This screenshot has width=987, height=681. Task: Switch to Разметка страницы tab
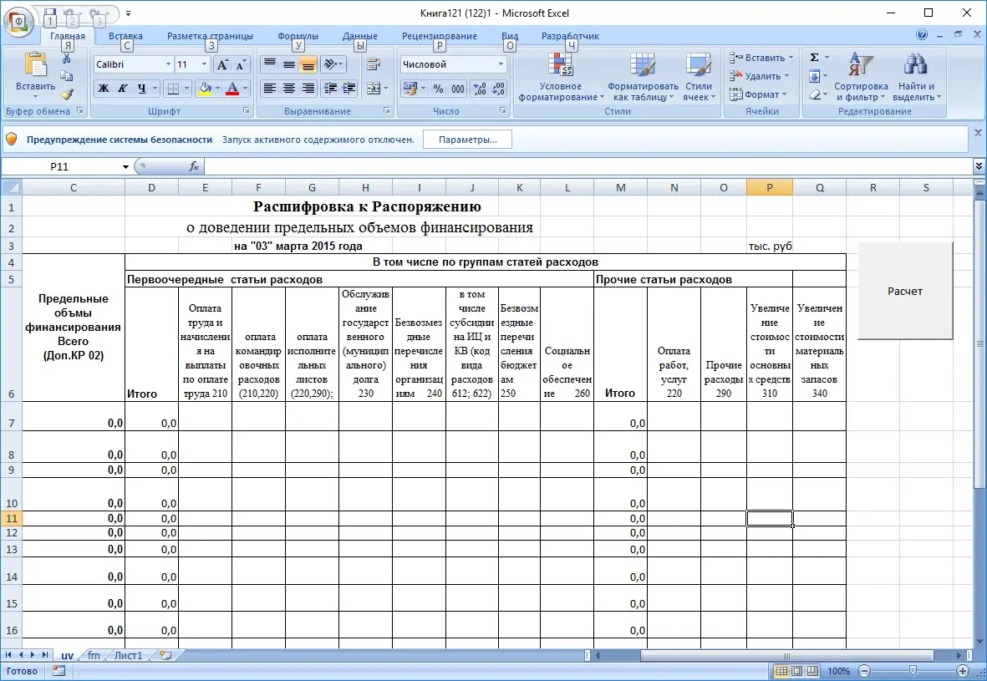(211, 36)
